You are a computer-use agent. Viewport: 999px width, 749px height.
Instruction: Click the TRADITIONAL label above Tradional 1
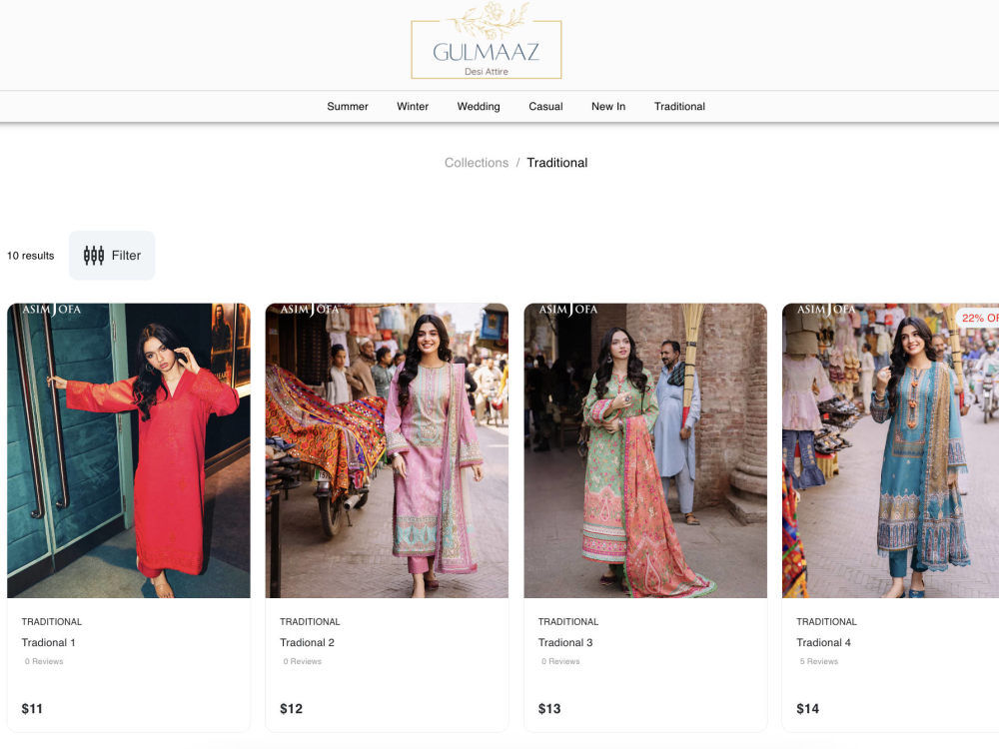point(52,621)
